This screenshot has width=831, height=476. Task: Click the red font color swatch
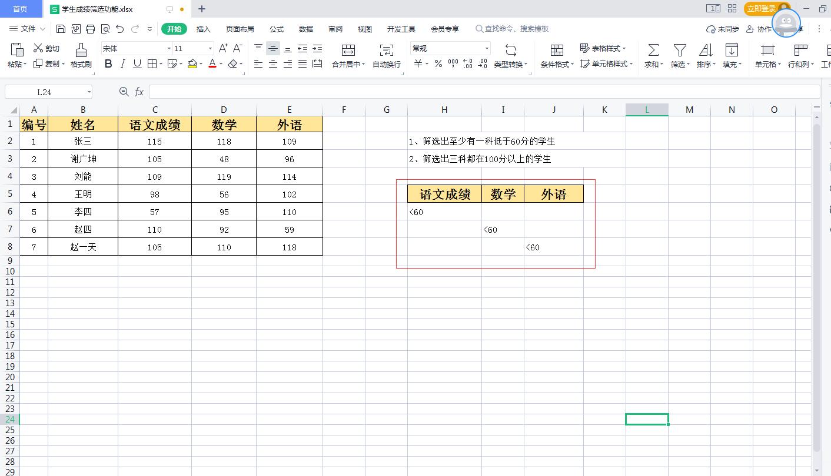212,64
